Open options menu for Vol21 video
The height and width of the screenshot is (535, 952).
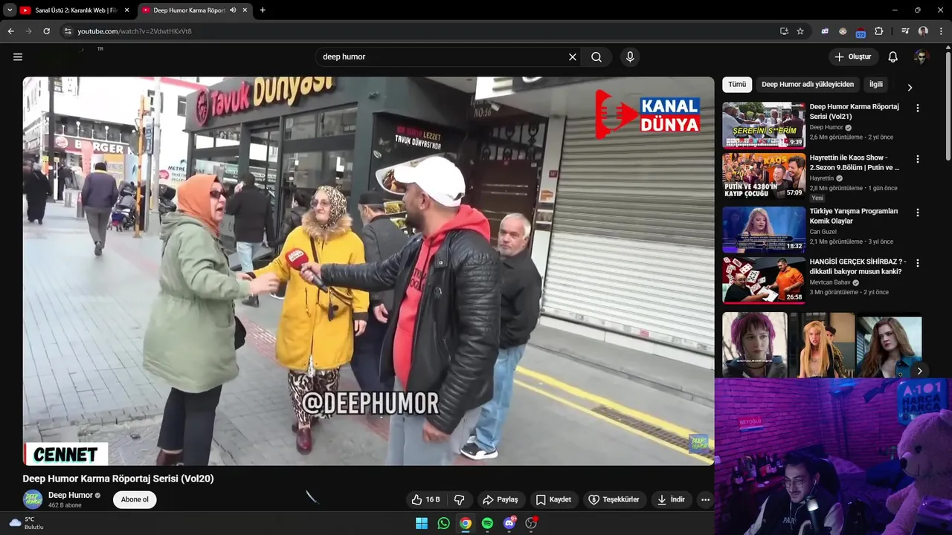pyautogui.click(x=918, y=108)
